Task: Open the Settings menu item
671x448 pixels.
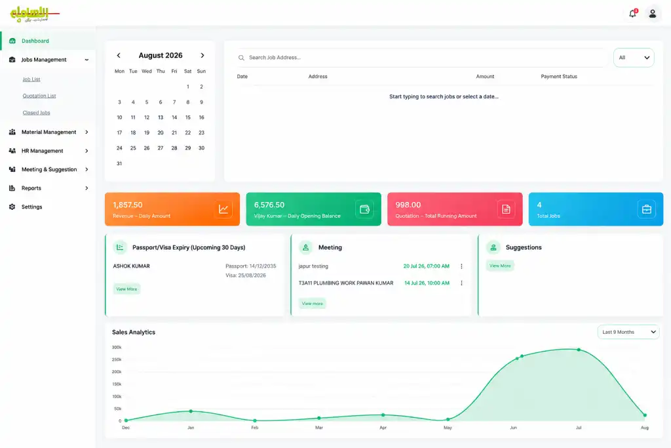Action: coord(47,207)
